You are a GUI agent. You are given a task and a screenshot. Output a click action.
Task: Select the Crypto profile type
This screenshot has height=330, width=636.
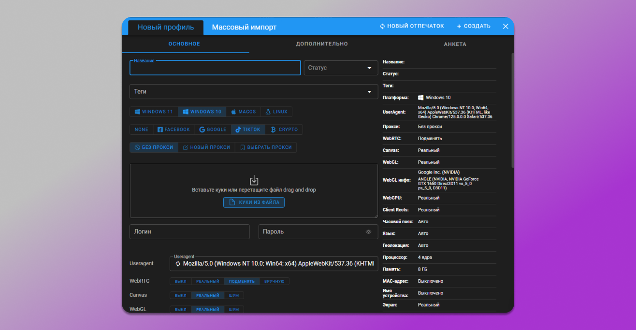pos(284,129)
